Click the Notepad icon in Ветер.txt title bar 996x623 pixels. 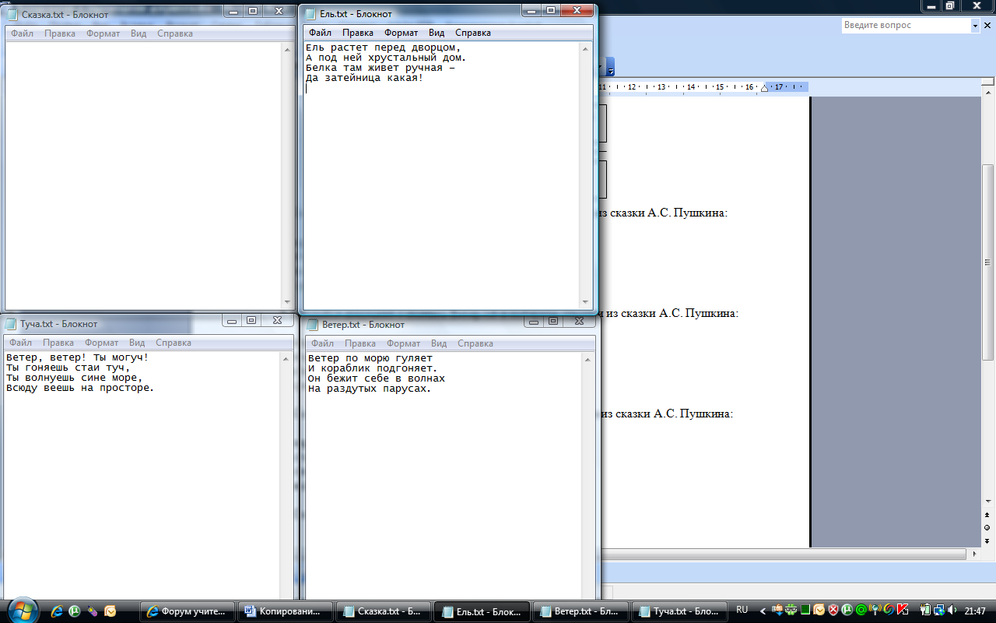click(313, 324)
